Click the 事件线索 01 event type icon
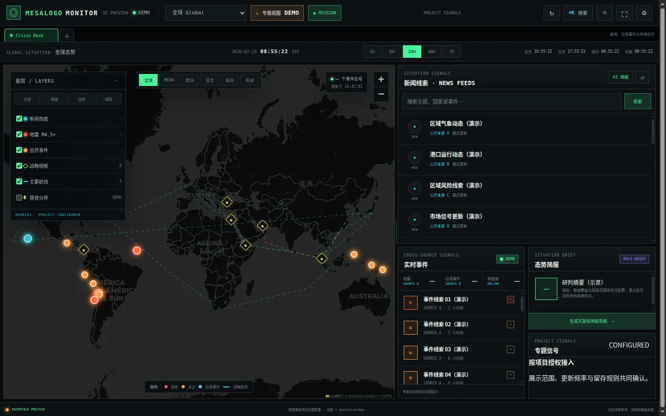The image size is (666, 416). (410, 303)
